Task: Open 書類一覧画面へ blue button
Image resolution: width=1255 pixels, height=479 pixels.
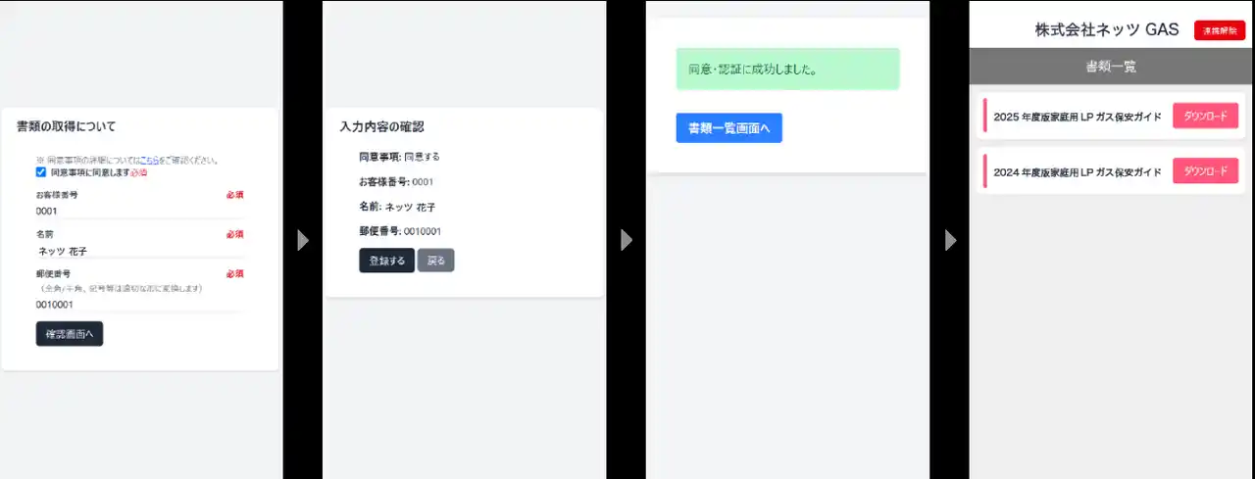Action: point(728,128)
